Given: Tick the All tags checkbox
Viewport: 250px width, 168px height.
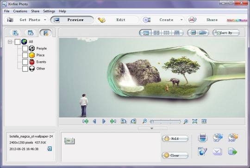Looking at the screenshot, I should [18, 42].
